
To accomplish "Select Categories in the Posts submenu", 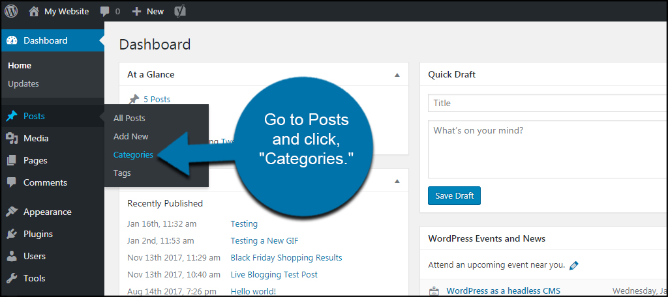I will point(133,155).
